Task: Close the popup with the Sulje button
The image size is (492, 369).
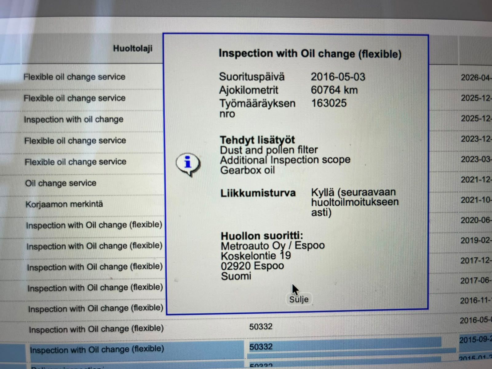Action: tap(299, 299)
